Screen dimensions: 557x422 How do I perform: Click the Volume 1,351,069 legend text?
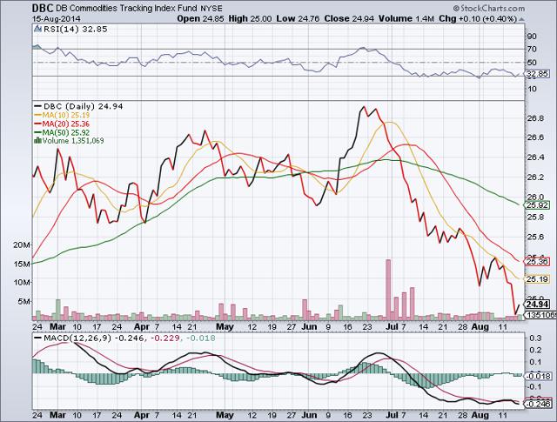coord(73,141)
